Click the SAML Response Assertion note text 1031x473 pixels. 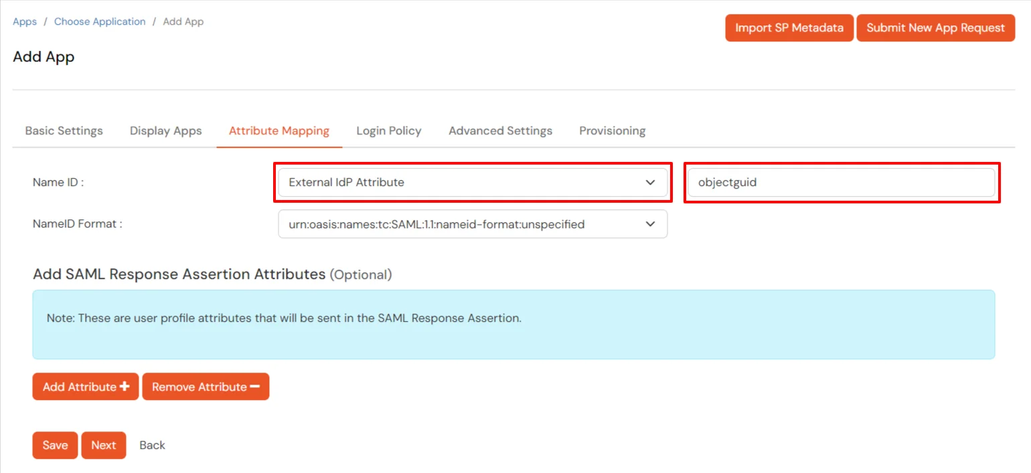284,318
